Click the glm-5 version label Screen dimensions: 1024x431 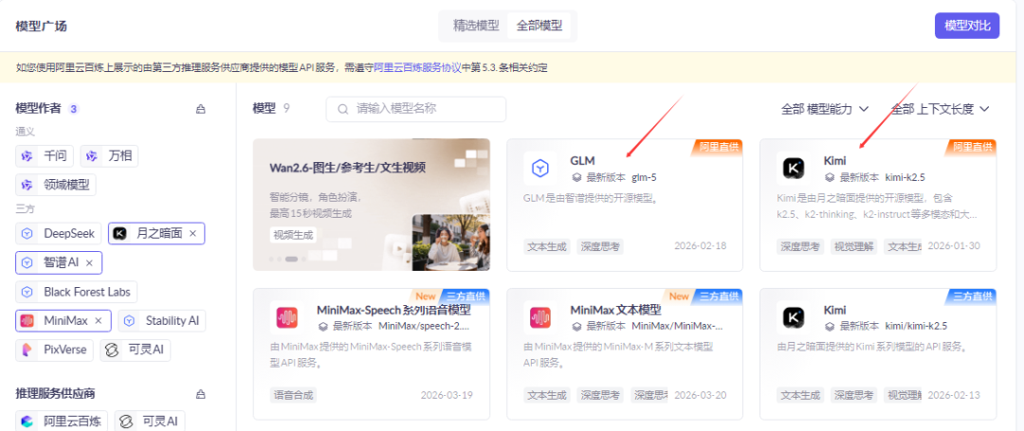click(x=643, y=177)
